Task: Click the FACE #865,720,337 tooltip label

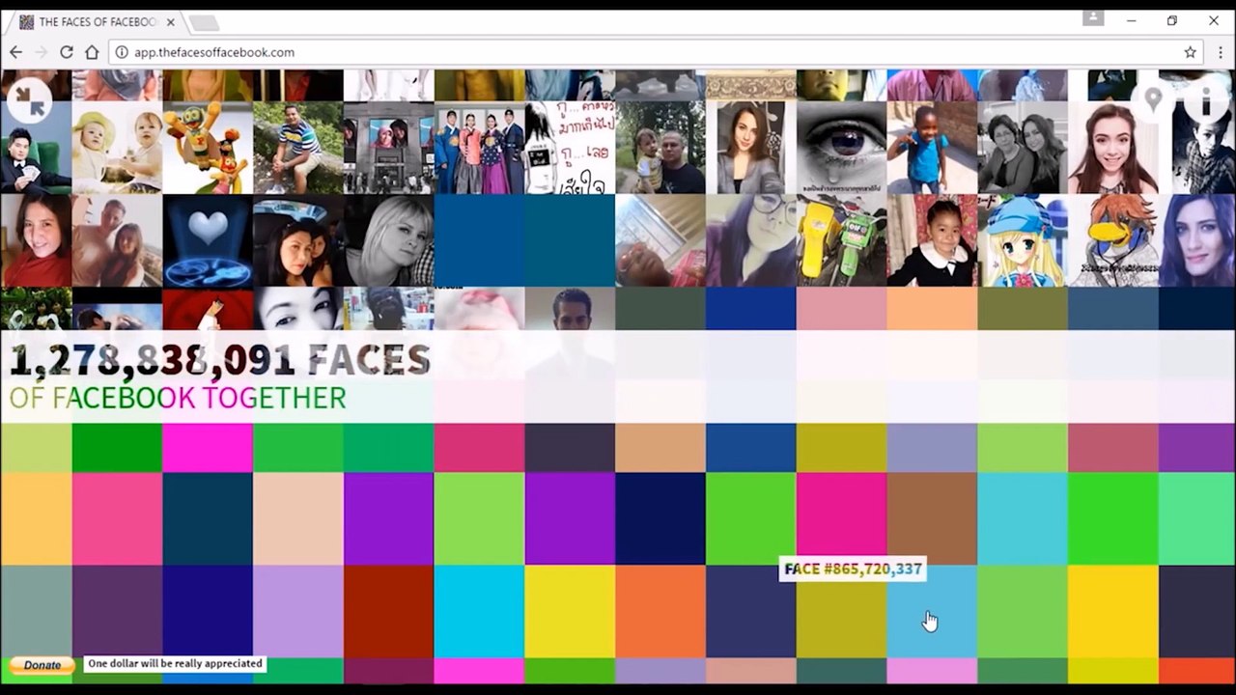Action: coord(853,570)
